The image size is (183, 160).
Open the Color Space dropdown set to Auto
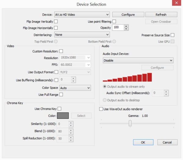pos(75,88)
